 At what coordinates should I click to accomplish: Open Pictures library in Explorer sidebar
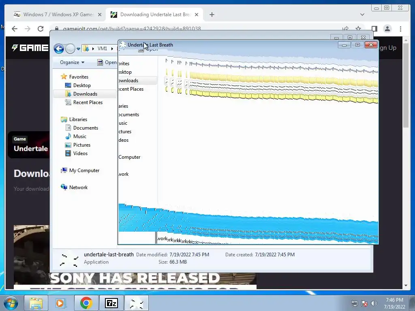point(81,145)
